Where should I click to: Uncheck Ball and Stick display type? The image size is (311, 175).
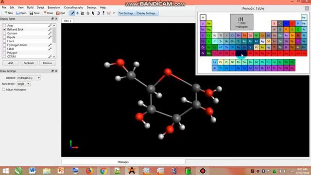click(4, 29)
